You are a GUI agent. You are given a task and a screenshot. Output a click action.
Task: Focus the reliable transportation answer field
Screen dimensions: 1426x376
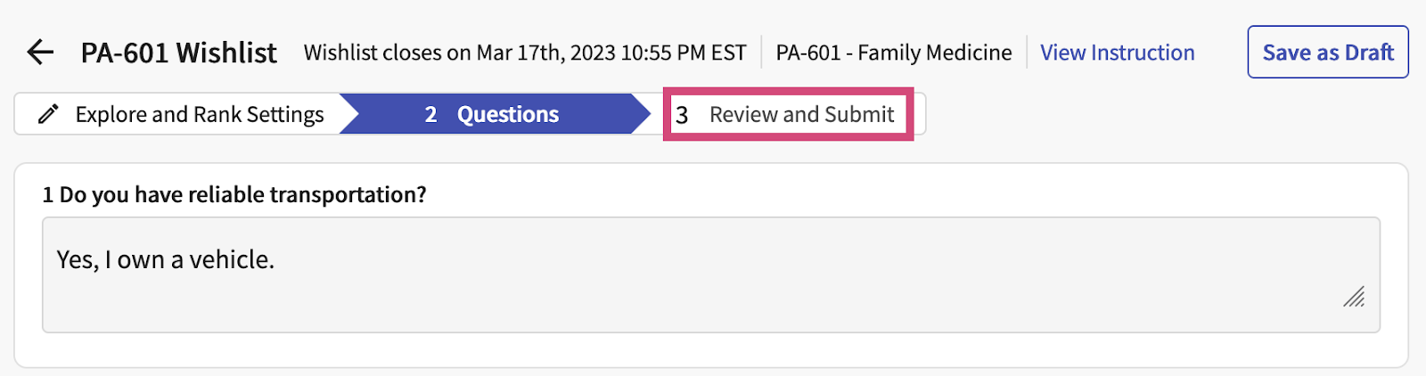click(x=710, y=274)
